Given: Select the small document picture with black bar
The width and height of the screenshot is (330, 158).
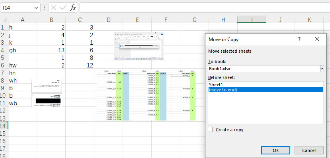Looking at the screenshot, I should 47,93.
